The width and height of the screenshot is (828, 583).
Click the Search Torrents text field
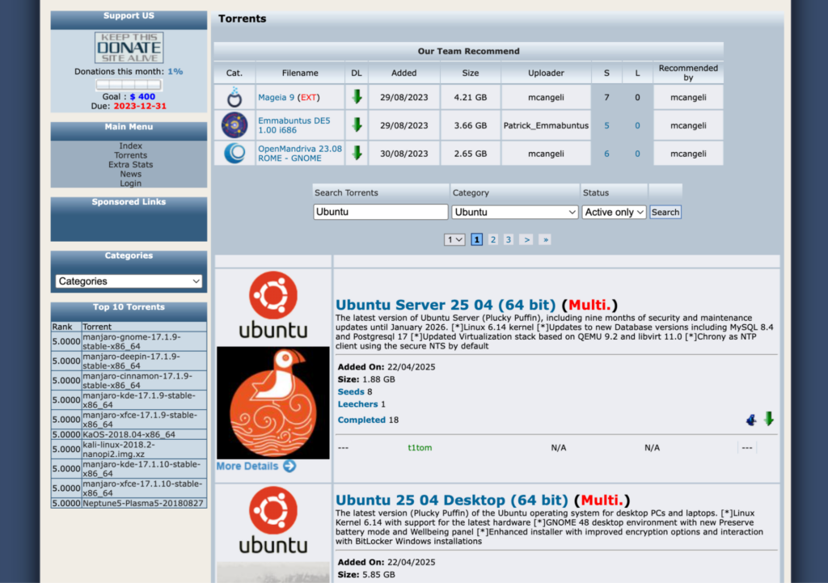click(380, 212)
